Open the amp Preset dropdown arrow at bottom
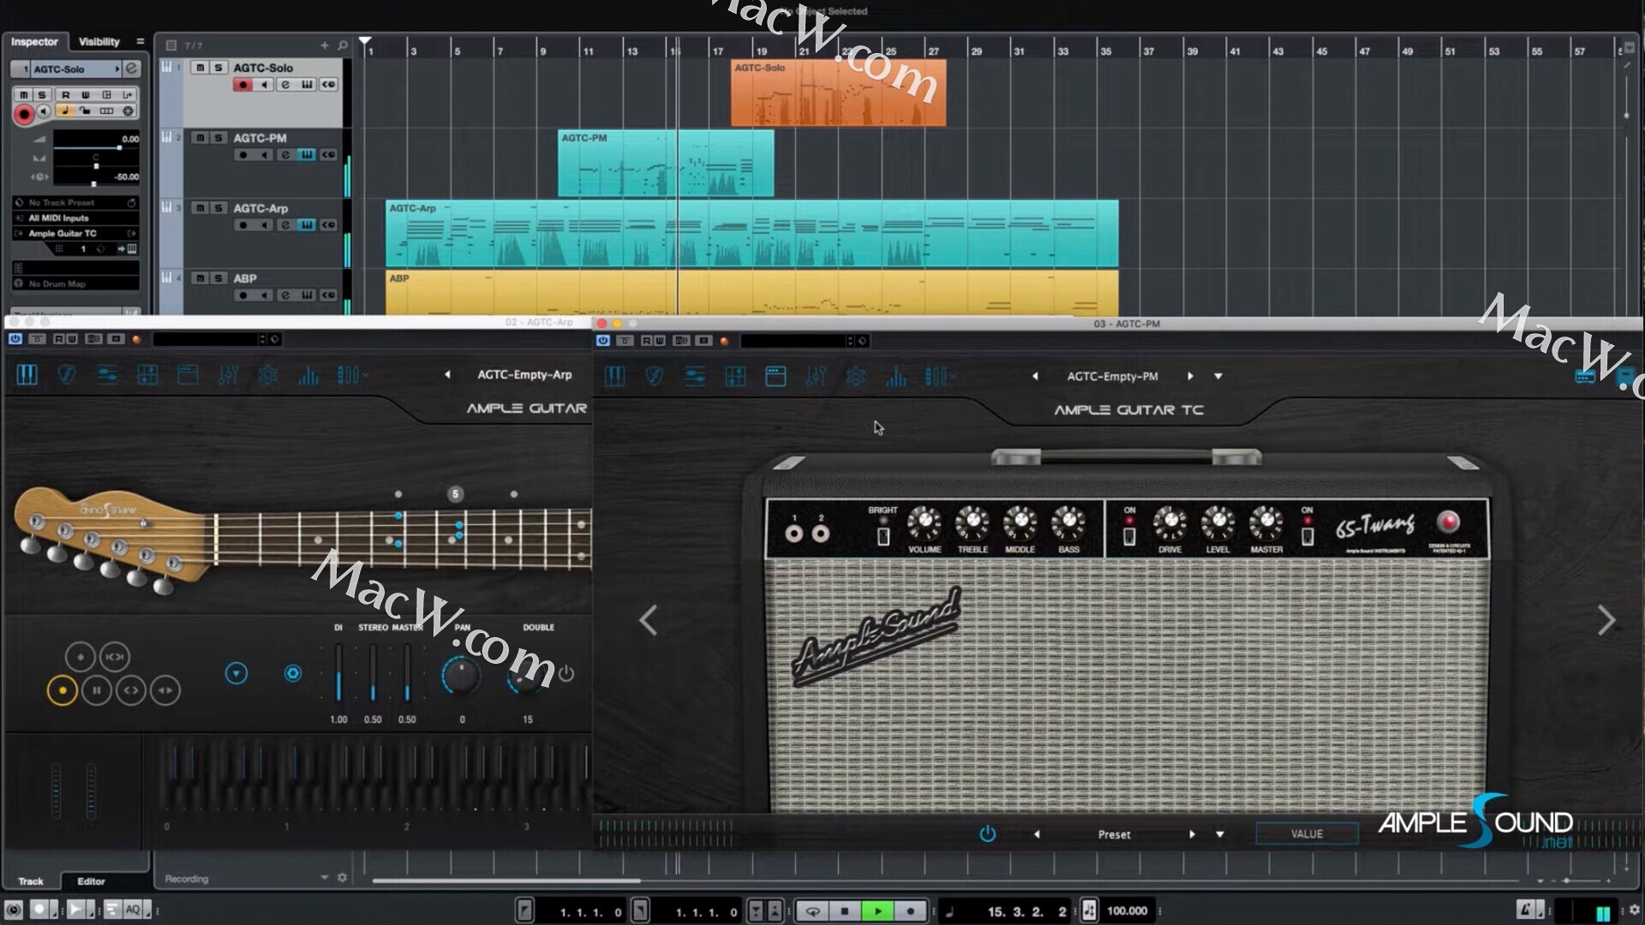Screen dimensions: 1645x925 [1220, 834]
